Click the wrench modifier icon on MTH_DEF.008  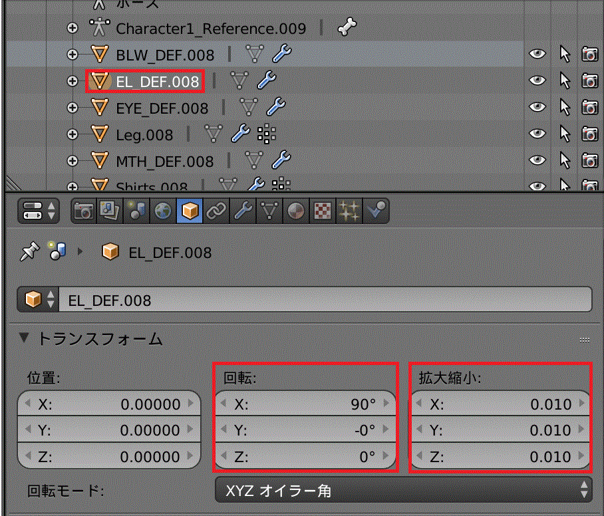[282, 160]
